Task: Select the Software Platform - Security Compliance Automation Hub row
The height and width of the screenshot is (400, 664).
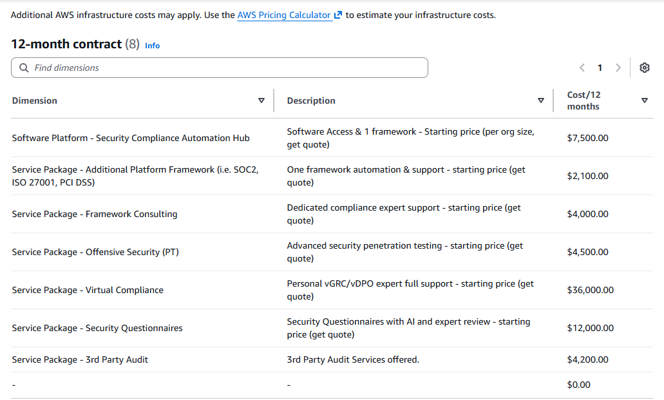Action: [131, 138]
